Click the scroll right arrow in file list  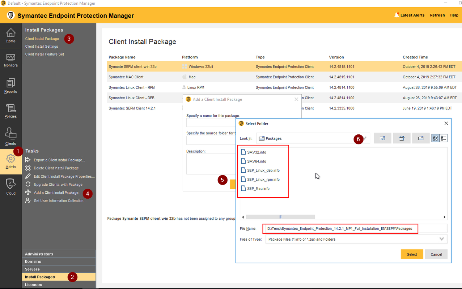(x=445, y=217)
